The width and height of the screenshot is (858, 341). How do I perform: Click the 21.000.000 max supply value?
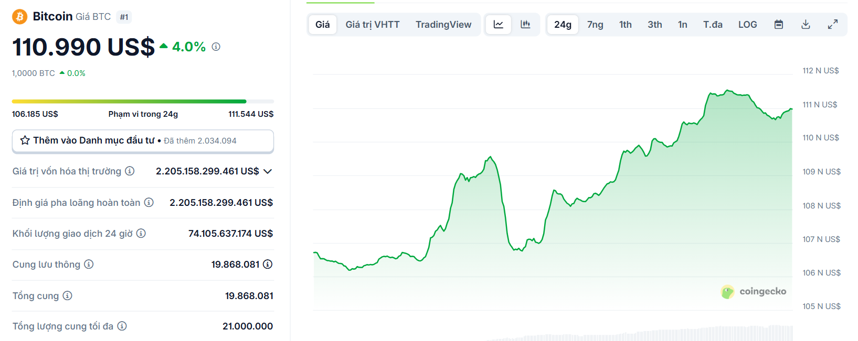pyautogui.click(x=248, y=326)
